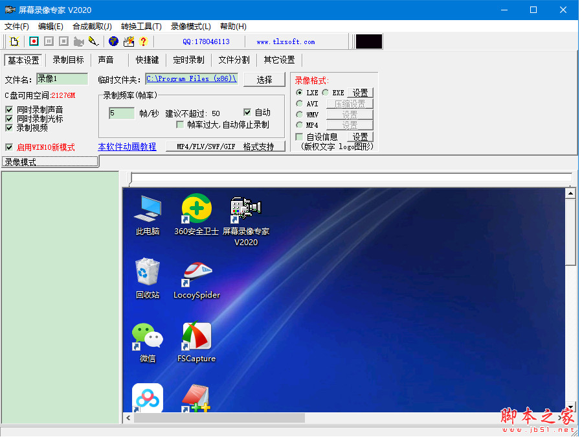Click the 选择 button for temp folder
Image resolution: width=582 pixels, height=437 pixels.
coord(264,80)
